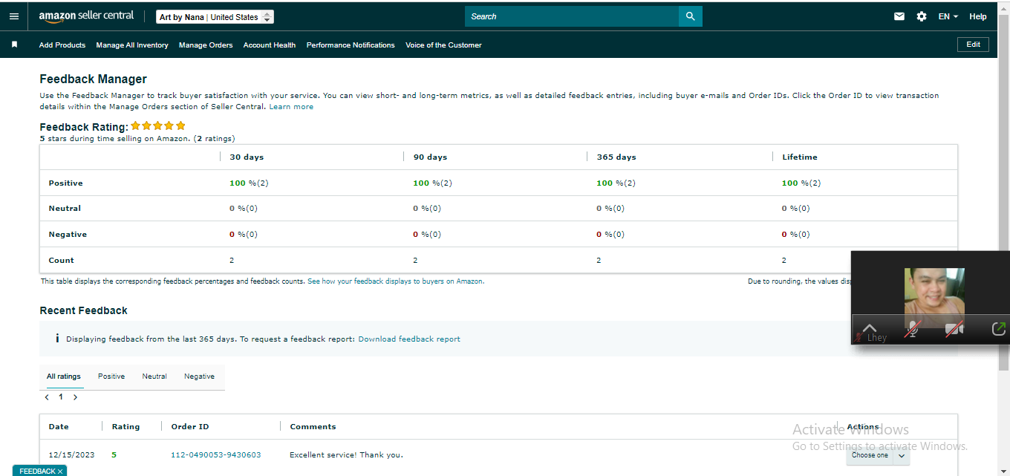The image size is (1010, 476).
Task: Select the Positive ratings tab
Action: [111, 376]
